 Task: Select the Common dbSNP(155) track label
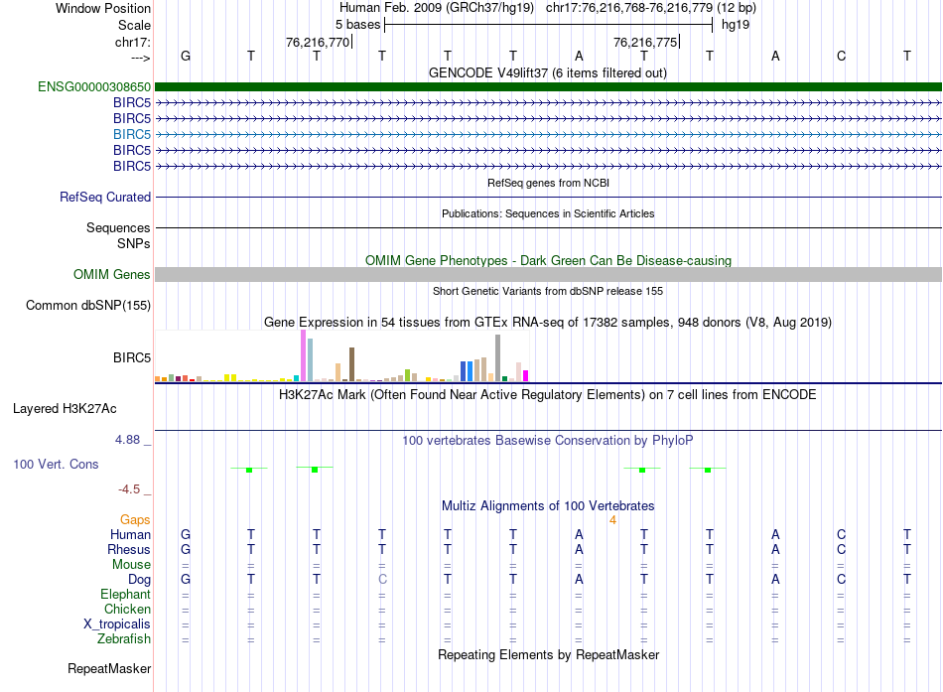(x=88, y=305)
